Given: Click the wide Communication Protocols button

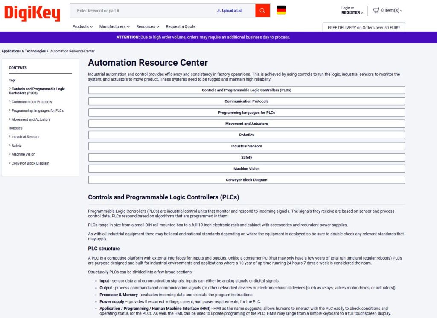Looking at the screenshot, I should pyautogui.click(x=246, y=101).
